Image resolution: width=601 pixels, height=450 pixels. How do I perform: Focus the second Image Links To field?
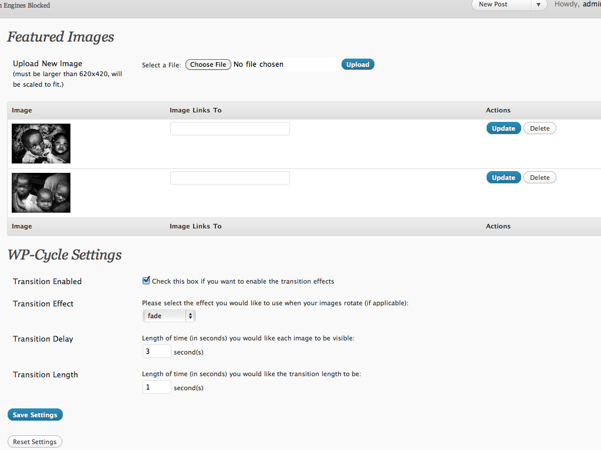click(x=230, y=178)
